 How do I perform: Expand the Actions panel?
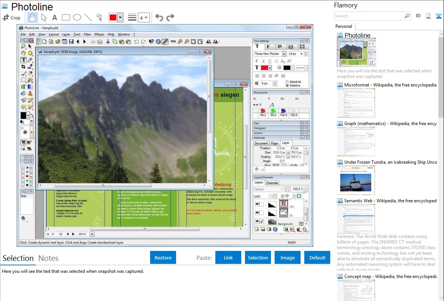tap(302, 133)
